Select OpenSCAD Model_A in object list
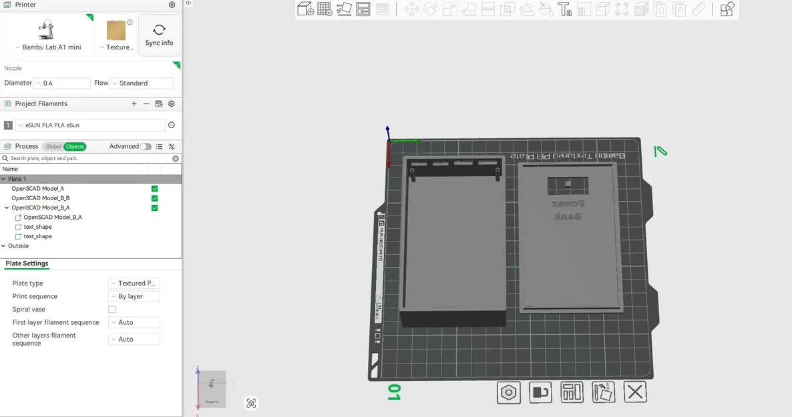The image size is (792, 417). (38, 189)
